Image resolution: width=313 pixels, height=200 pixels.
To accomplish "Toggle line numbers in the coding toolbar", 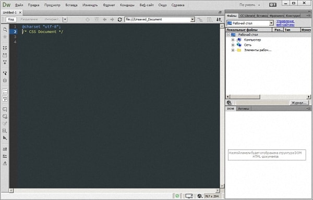I will (x=5, y=92).
